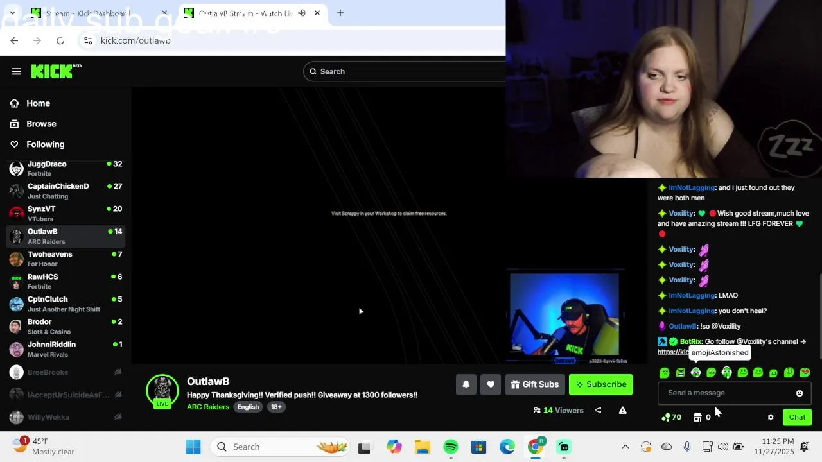This screenshot has height=462, width=822.
Task: Open JuggDraco's channel
Action: point(64,169)
